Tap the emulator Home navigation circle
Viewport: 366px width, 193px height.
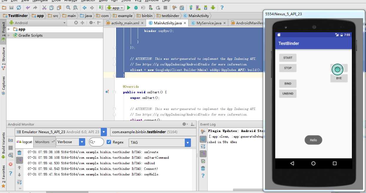click(313, 163)
